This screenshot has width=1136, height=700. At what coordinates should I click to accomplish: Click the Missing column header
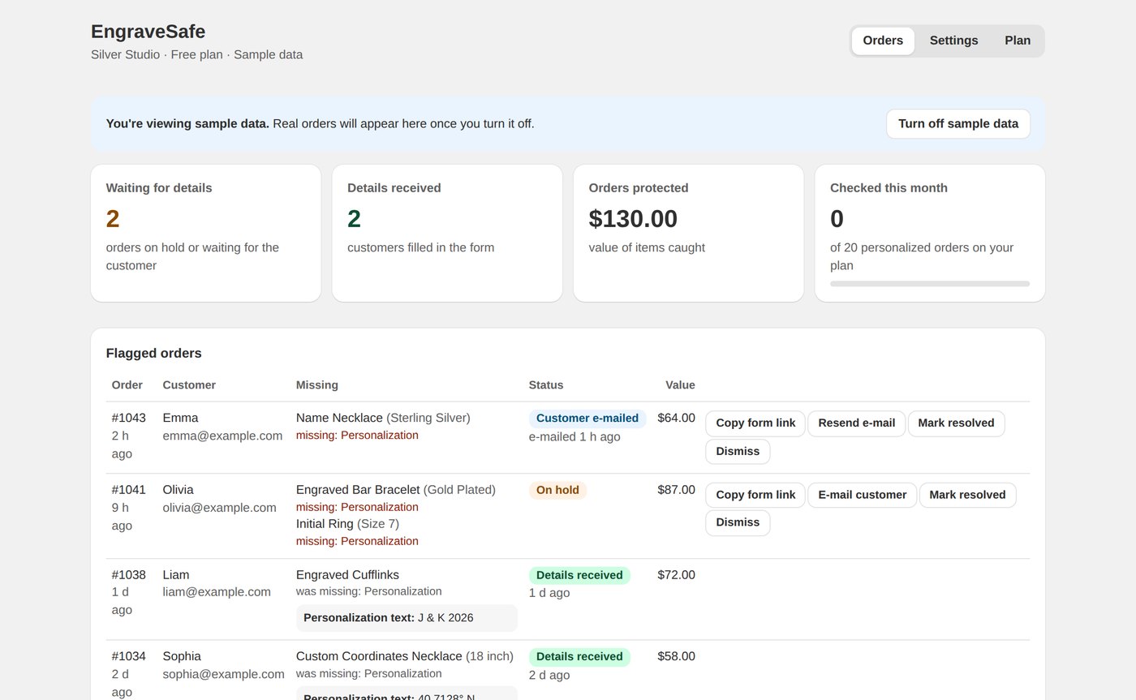[317, 385]
